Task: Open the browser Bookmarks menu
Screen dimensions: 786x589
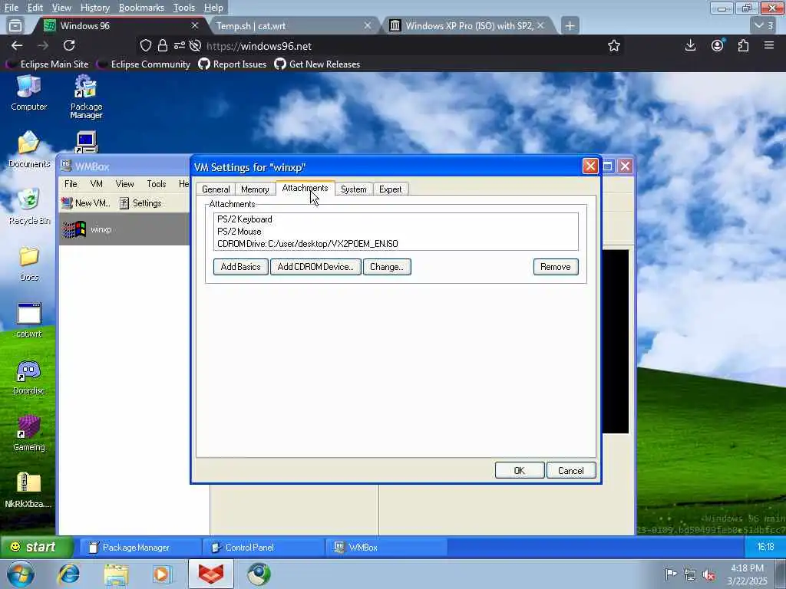Action: (141, 8)
